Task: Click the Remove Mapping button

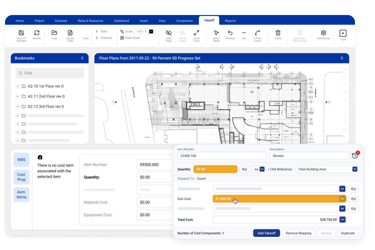Action: 298,233
